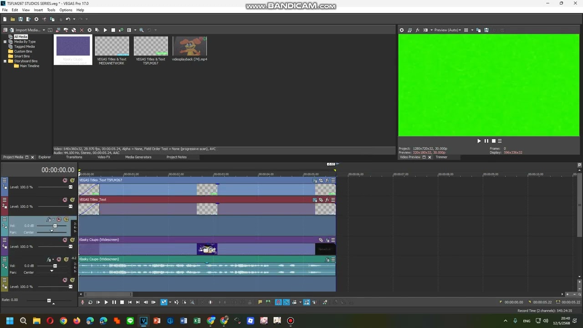Switch to the Video FX tab

[x=103, y=157]
